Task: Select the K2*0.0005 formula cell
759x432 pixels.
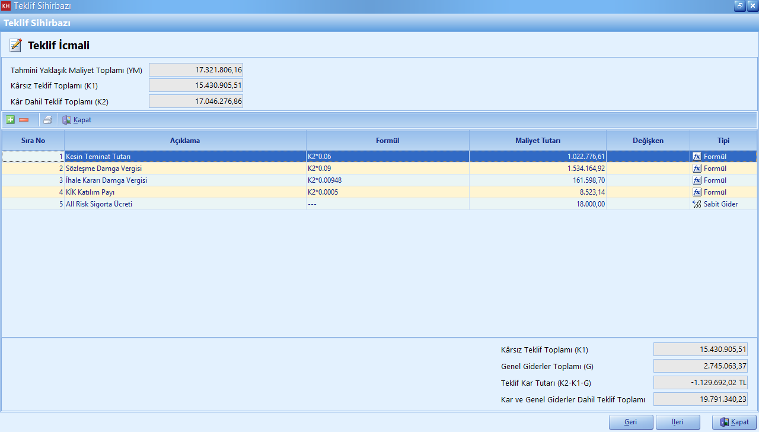Action: coord(387,192)
